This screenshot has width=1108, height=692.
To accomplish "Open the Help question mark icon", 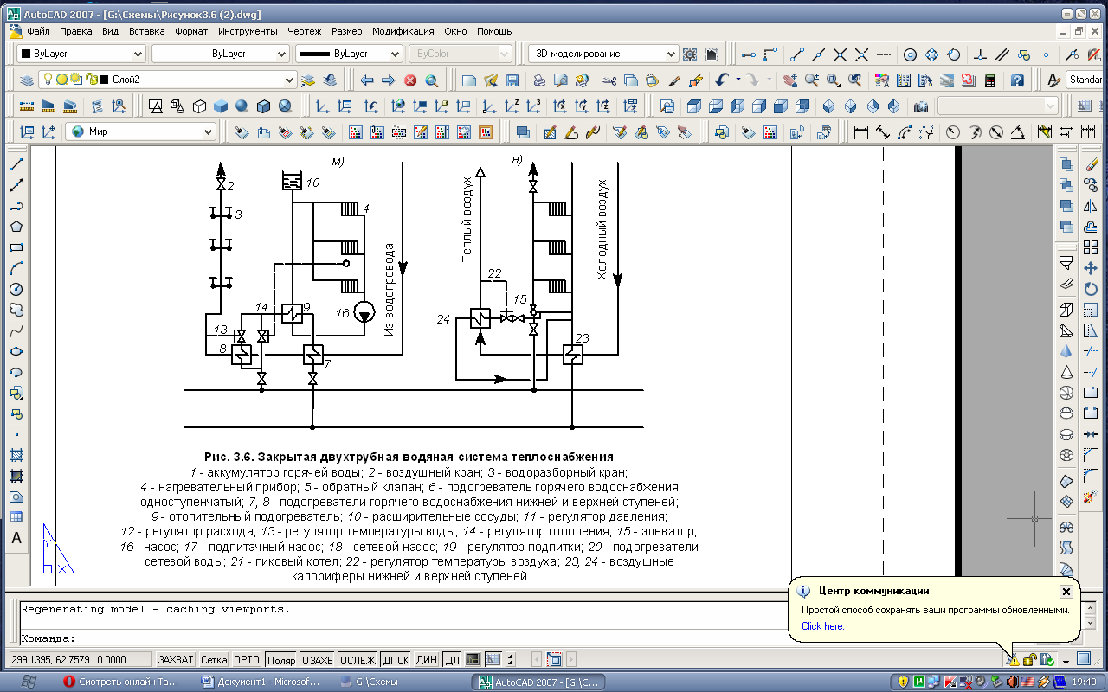I will (1017, 80).
